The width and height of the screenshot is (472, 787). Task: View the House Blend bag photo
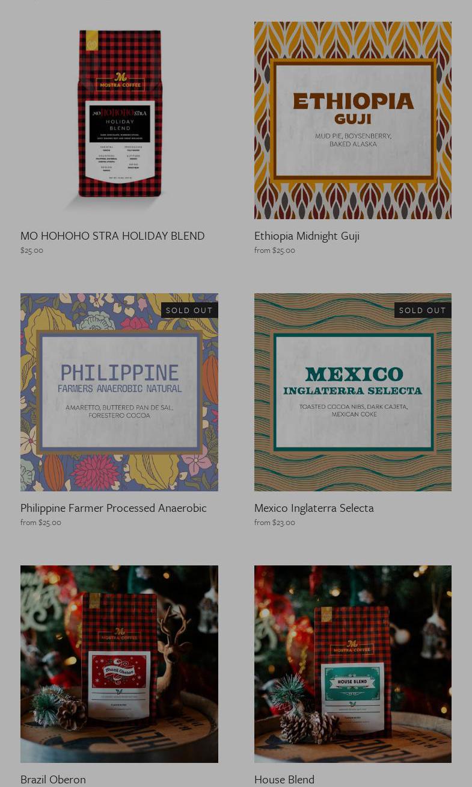353,664
